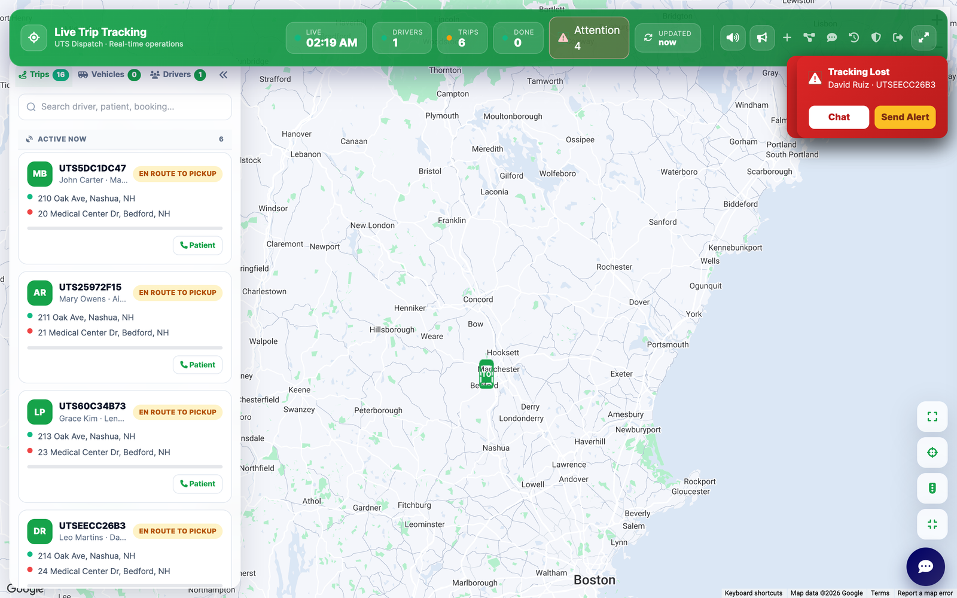Click dropoff 24 Medical Center Dr, Bedford, NH
The height and width of the screenshot is (598, 957).
(x=104, y=572)
